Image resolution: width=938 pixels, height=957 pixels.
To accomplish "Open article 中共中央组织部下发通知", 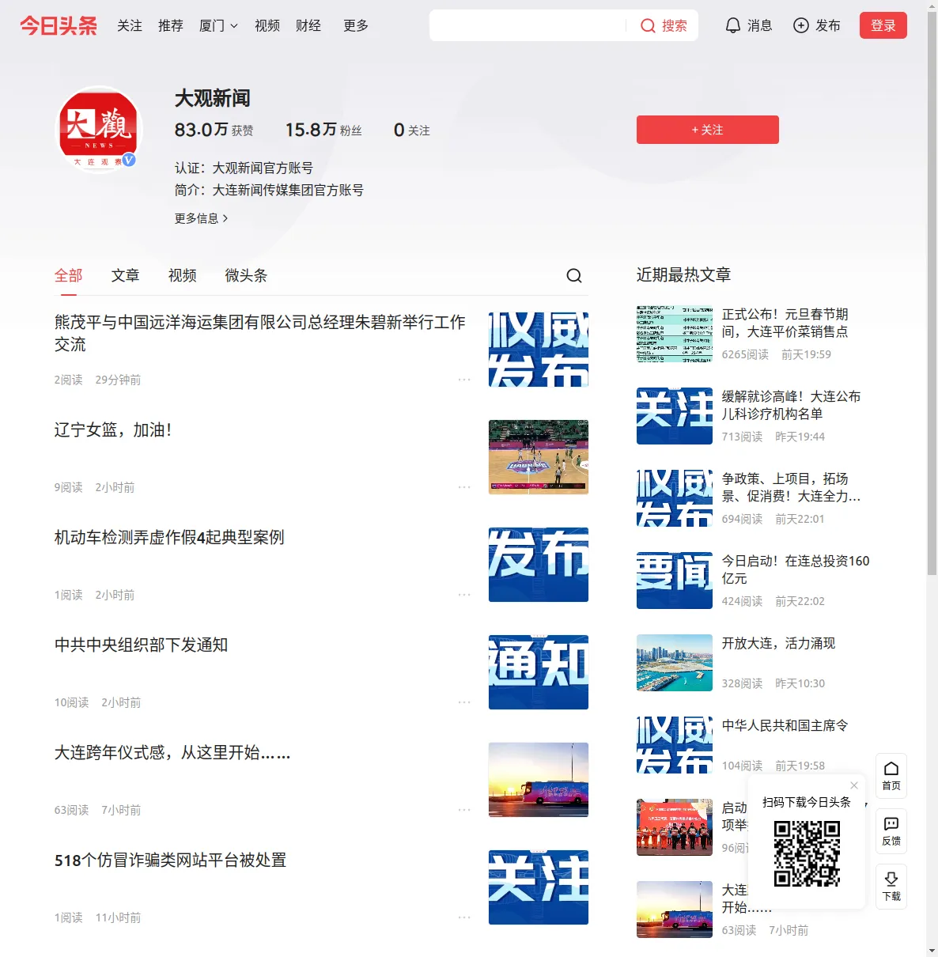I will [x=141, y=645].
